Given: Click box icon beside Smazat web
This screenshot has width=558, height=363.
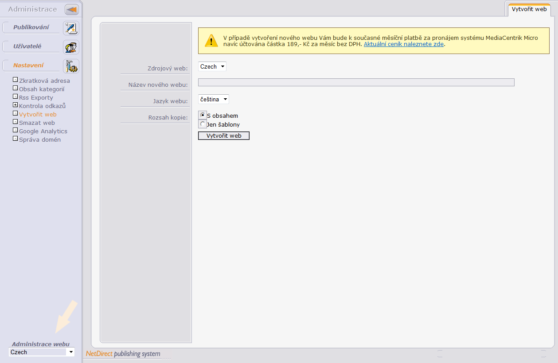Looking at the screenshot, I should (x=16, y=122).
